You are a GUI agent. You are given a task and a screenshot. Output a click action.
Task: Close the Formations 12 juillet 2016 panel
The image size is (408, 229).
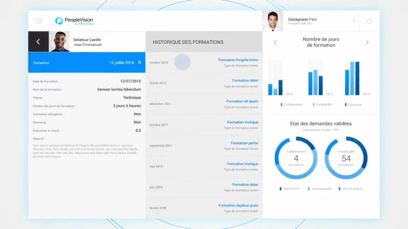[139, 62]
